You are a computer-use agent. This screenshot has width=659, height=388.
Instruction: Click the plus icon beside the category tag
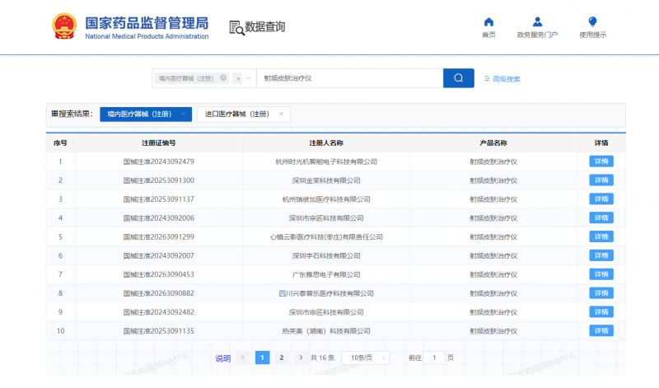tap(238, 78)
